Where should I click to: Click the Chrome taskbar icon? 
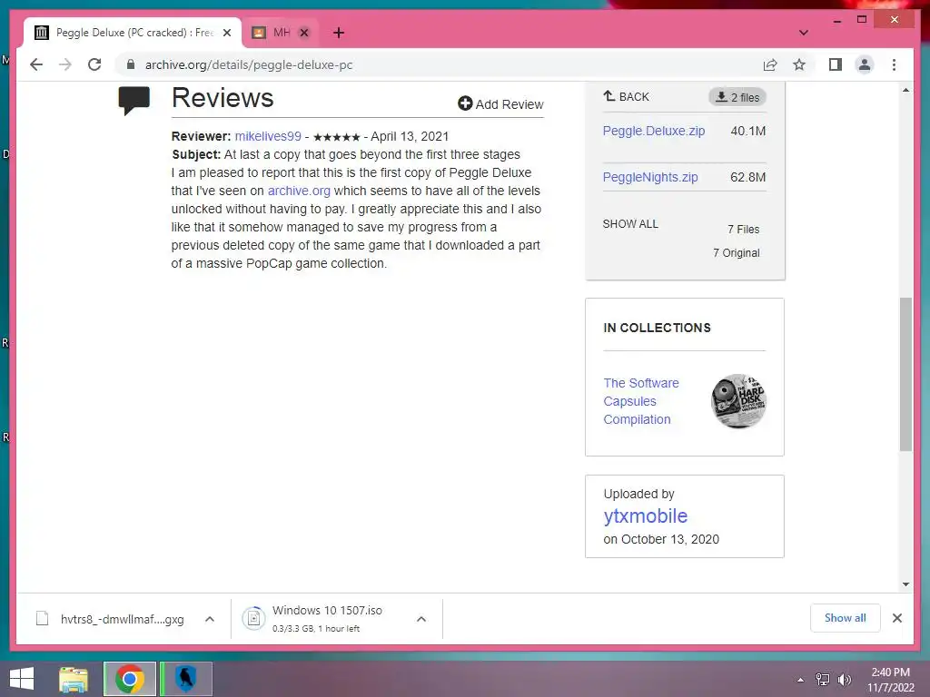coord(130,679)
